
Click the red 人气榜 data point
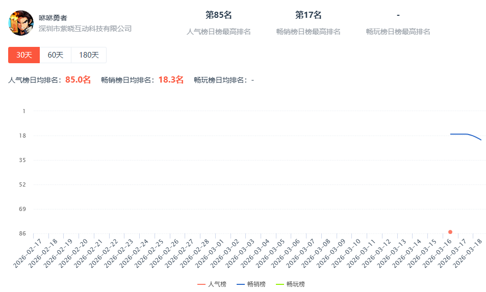(450, 232)
